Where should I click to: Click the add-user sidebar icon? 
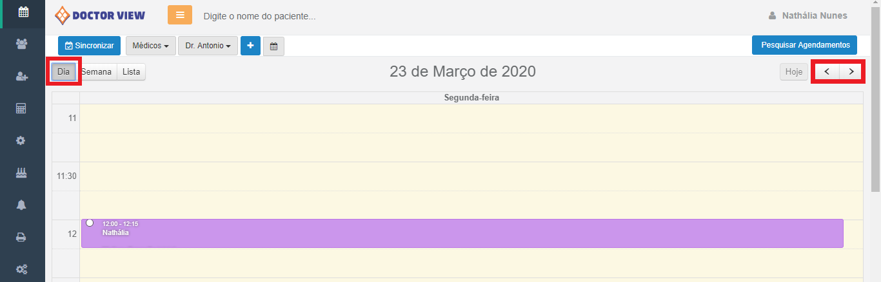22,76
